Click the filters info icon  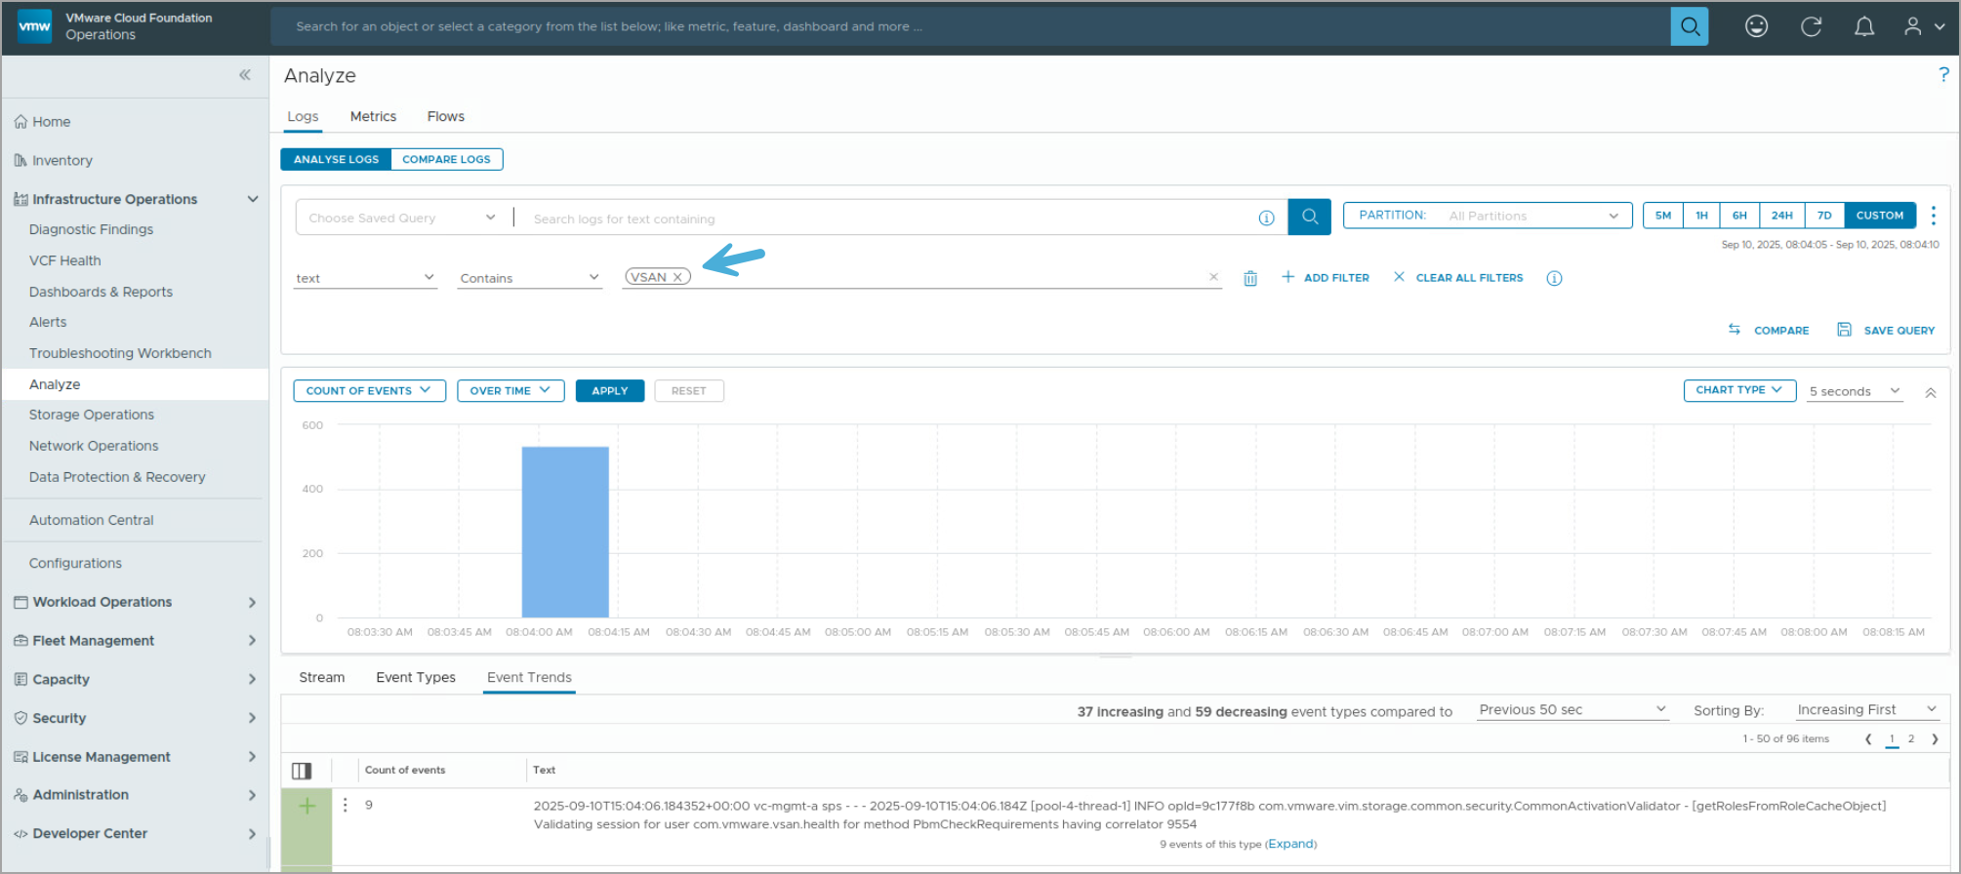(1554, 278)
